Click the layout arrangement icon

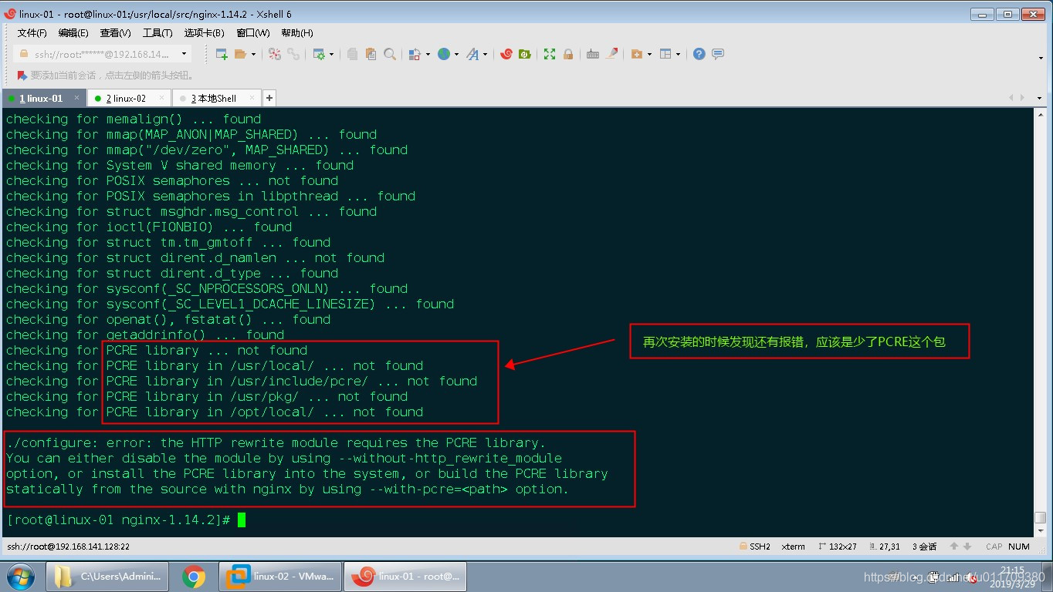[665, 54]
